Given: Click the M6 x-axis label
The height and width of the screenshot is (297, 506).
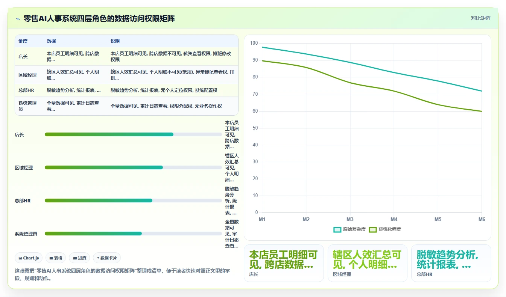Looking at the screenshot, I should click(482, 219).
